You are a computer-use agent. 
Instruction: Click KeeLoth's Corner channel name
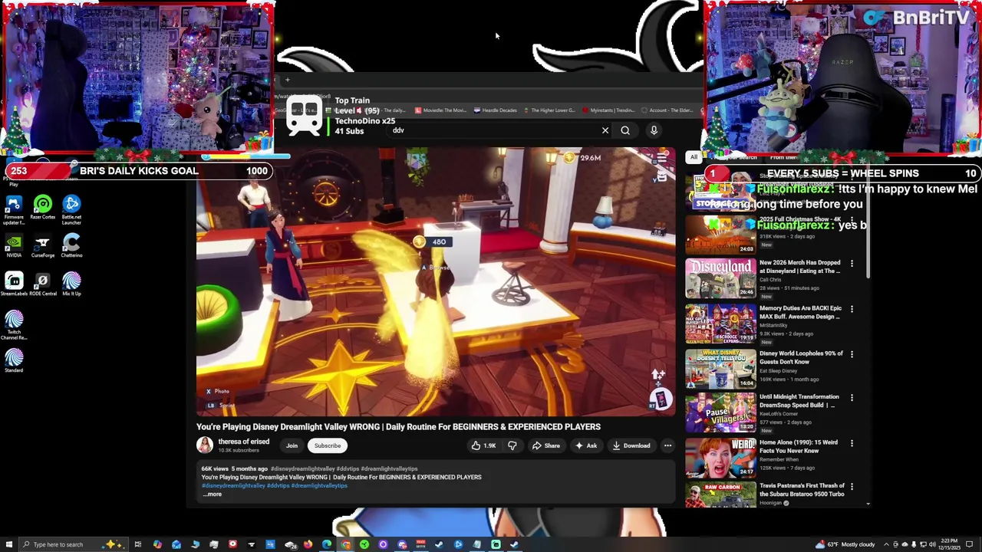(x=778, y=414)
